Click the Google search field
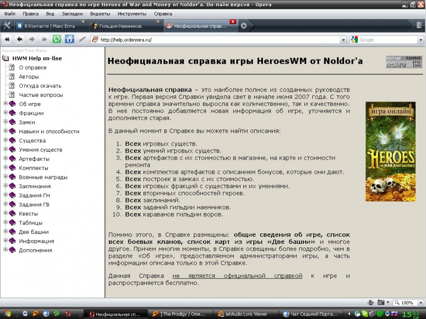The image size is (426, 319). (x=388, y=40)
